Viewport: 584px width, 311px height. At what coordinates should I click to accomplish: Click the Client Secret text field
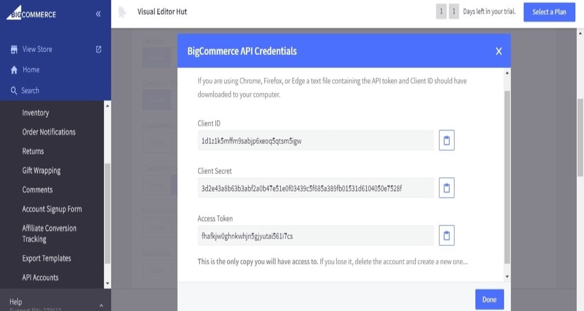pyautogui.click(x=315, y=188)
